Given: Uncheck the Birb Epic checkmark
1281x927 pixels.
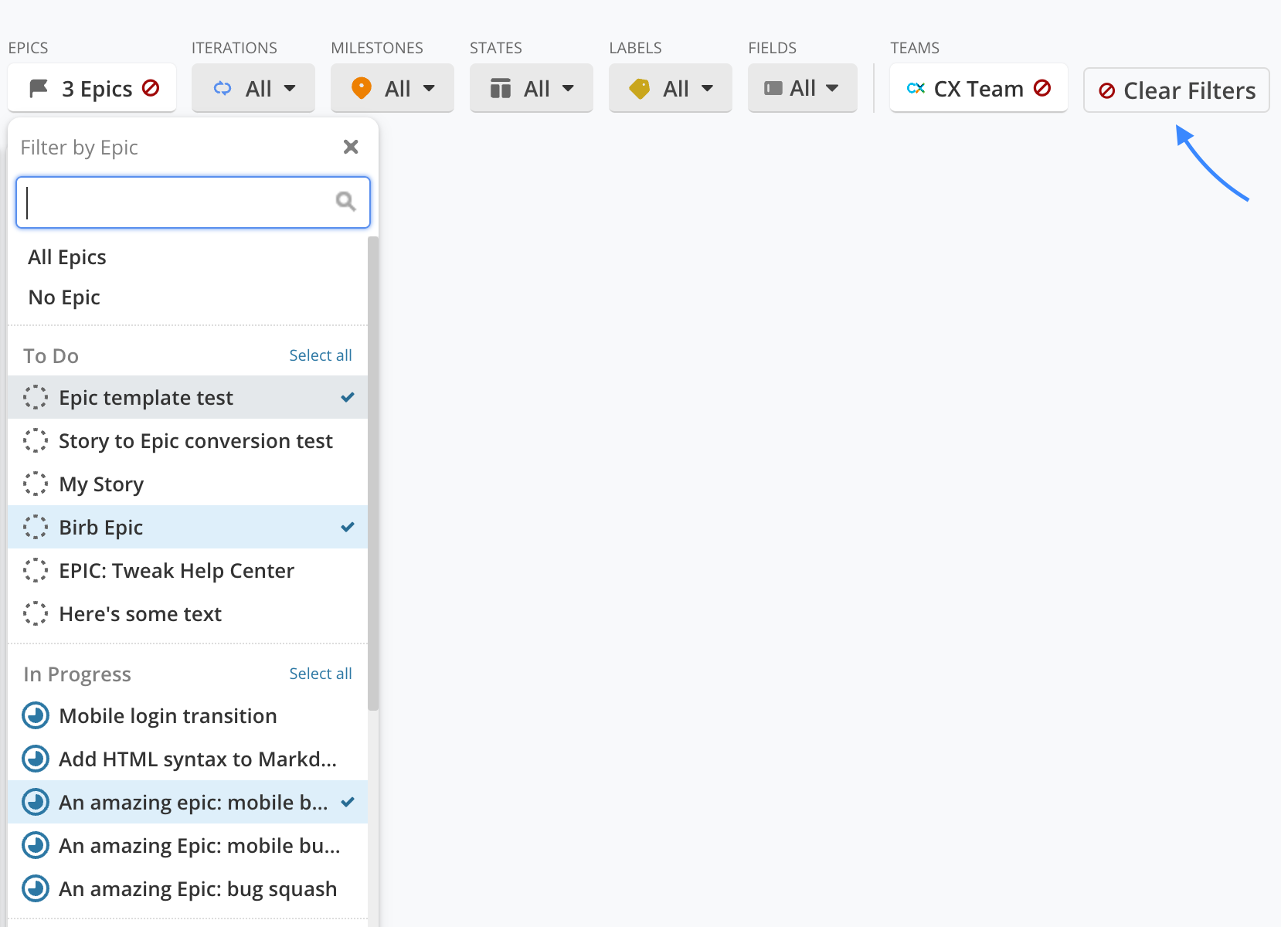Looking at the screenshot, I should [x=348, y=527].
